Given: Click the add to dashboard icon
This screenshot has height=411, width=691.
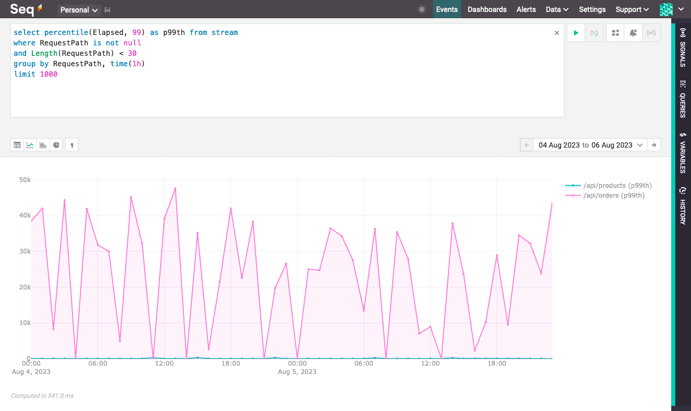Looking at the screenshot, I should [x=615, y=33].
